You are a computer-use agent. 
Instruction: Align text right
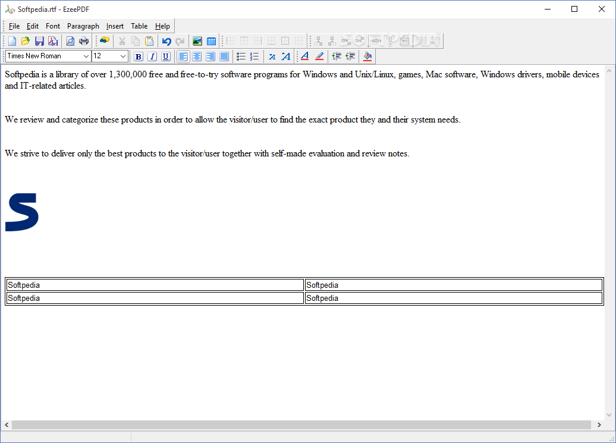tap(210, 56)
